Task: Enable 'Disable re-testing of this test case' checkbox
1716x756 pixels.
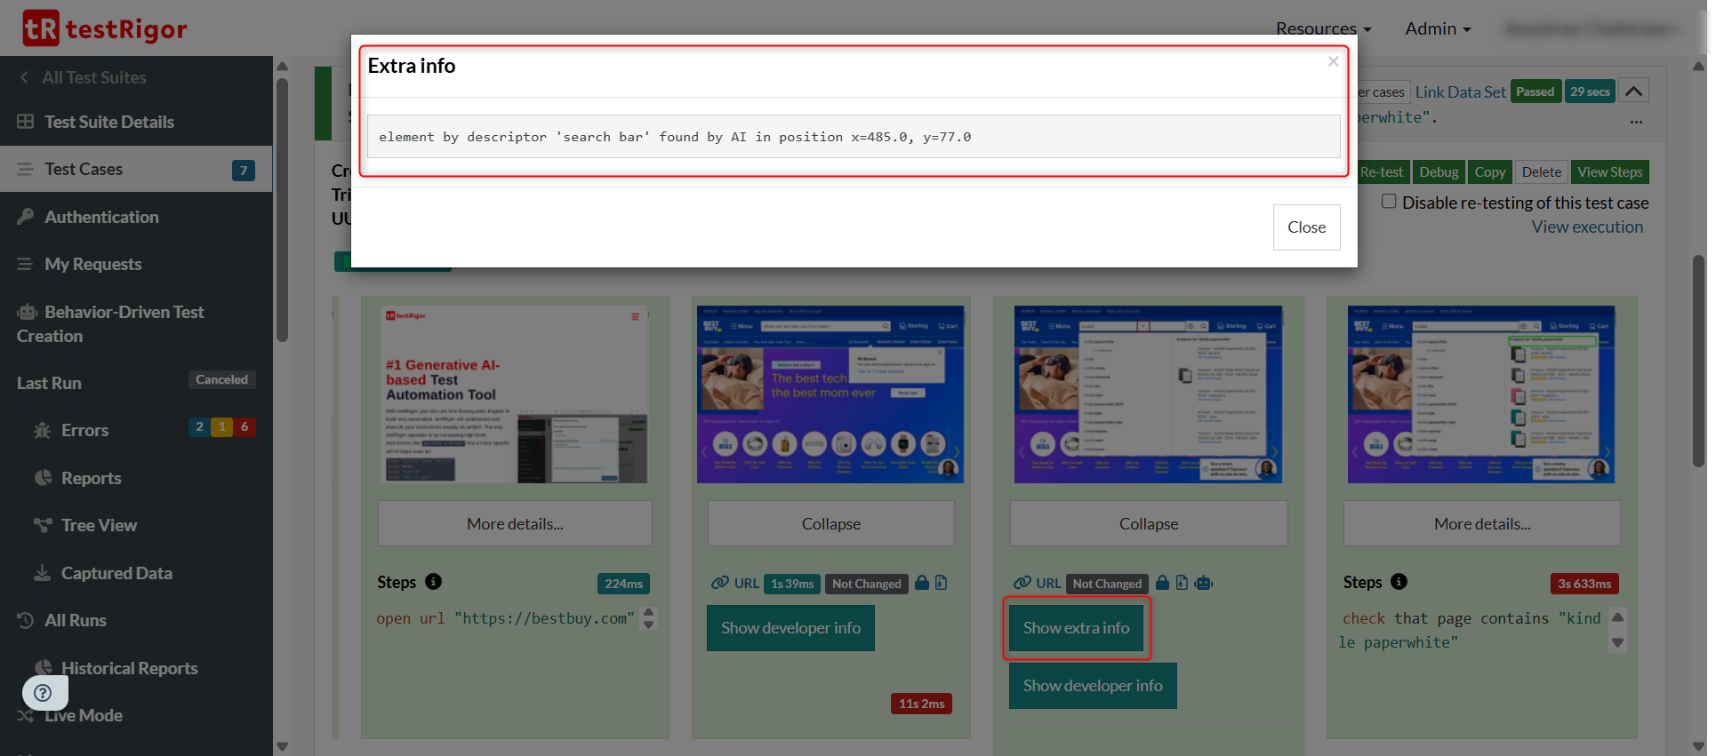Action: [1388, 202]
